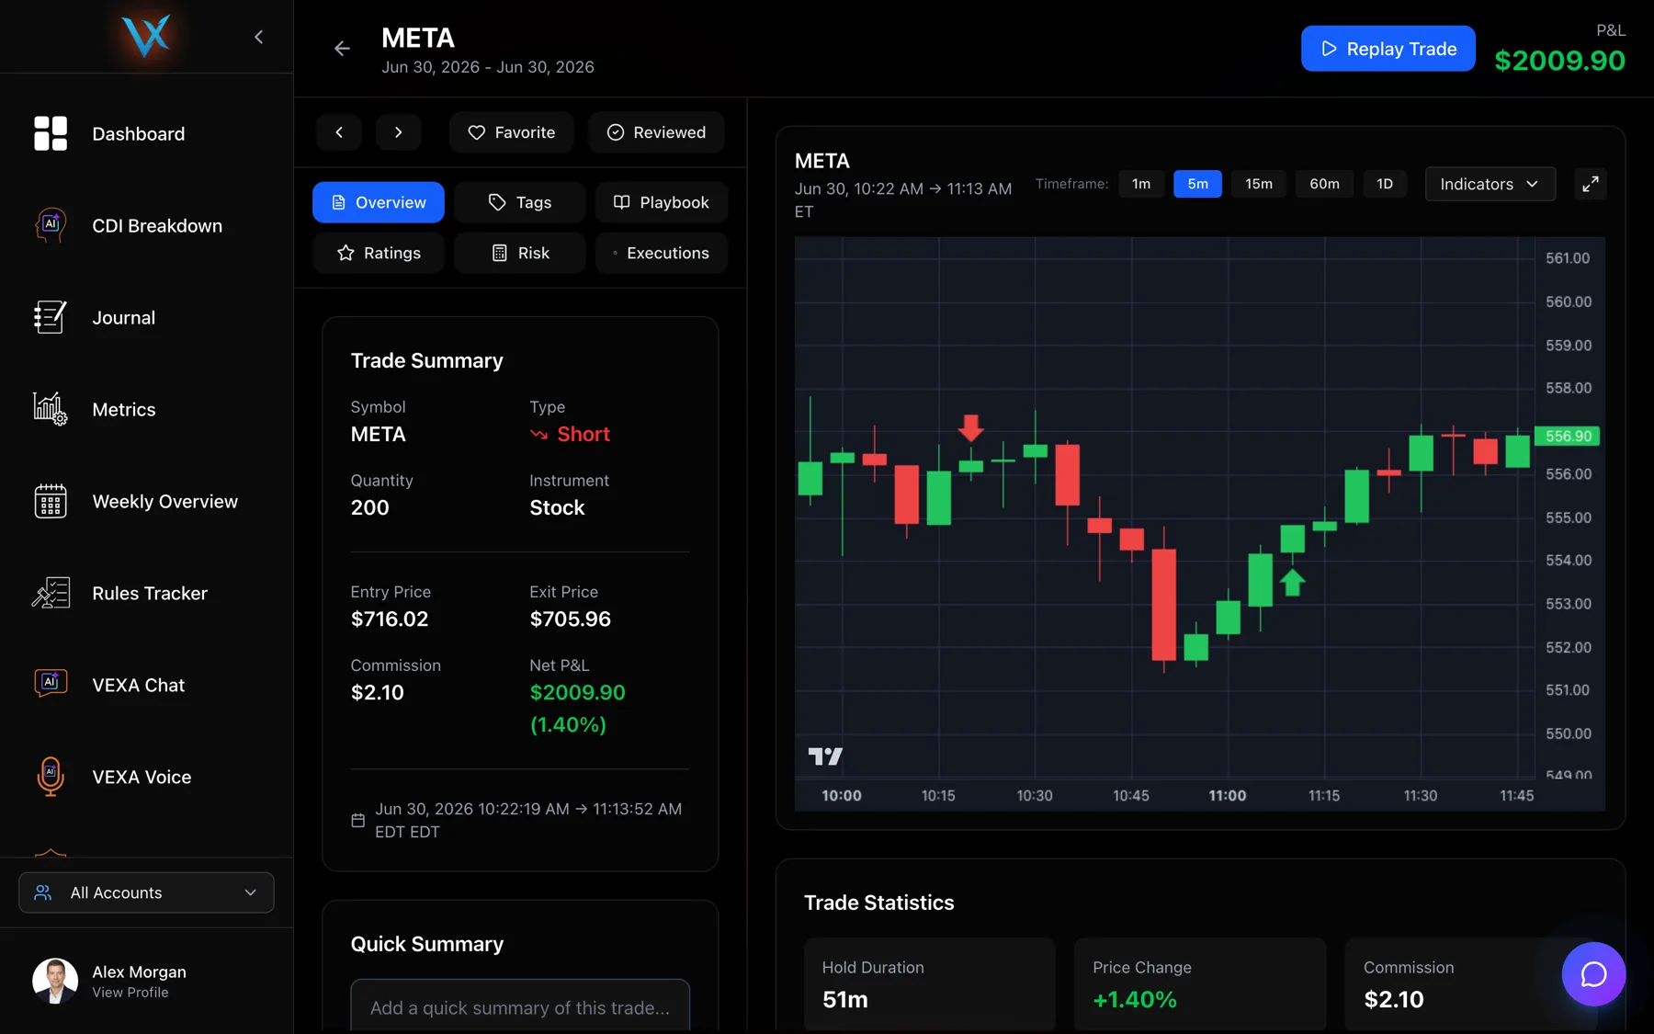
Task: Go back using the header arrow
Action: click(x=342, y=49)
